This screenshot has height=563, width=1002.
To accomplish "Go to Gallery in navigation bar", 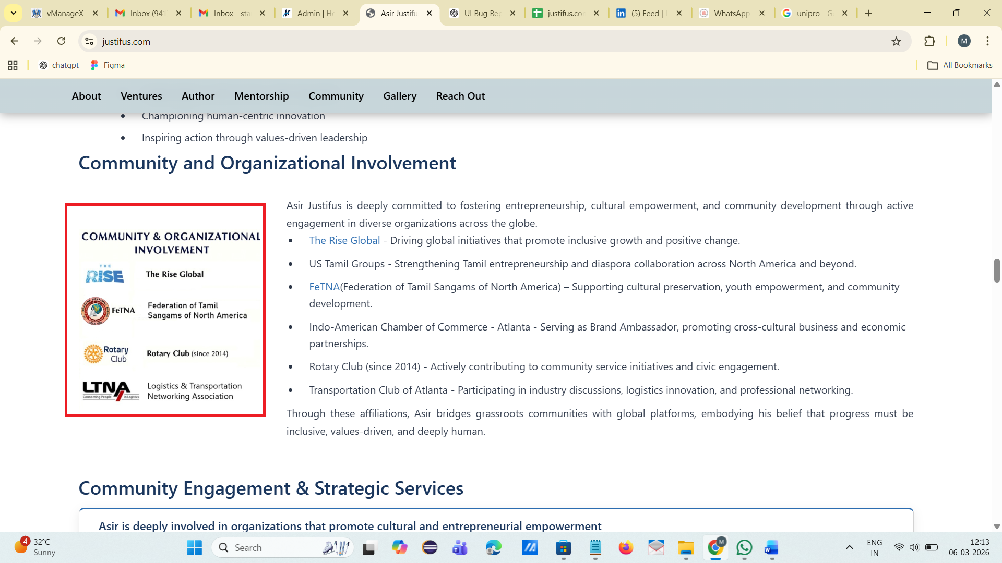I will click(399, 96).
